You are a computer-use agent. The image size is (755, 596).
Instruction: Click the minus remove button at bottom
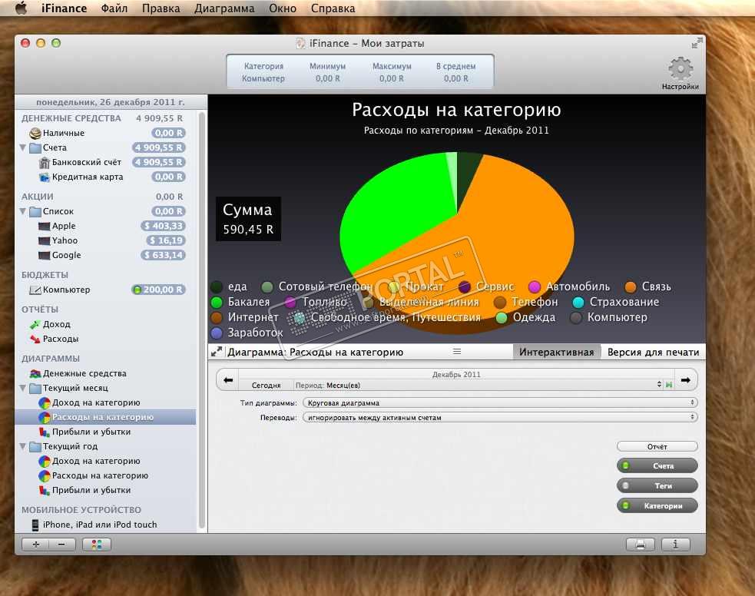[62, 545]
